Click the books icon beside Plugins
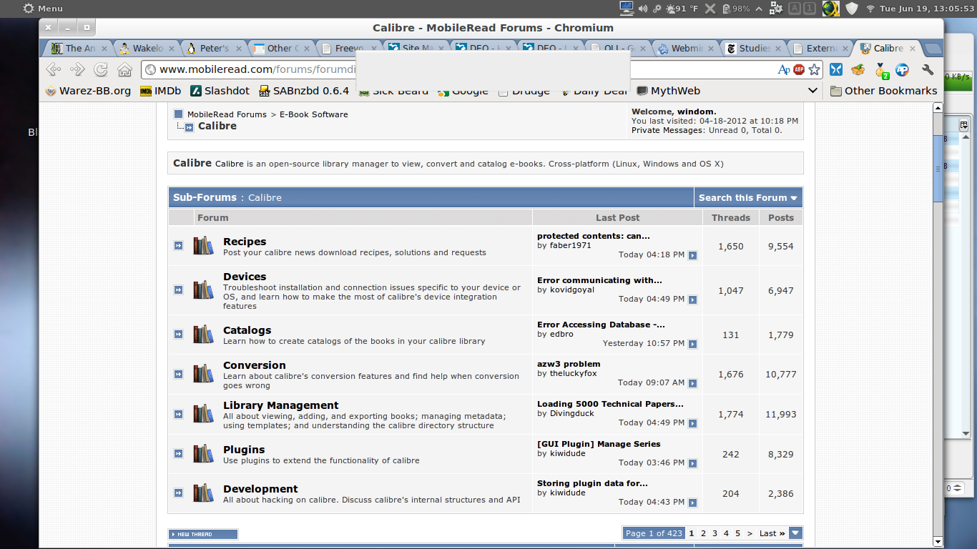 [203, 454]
